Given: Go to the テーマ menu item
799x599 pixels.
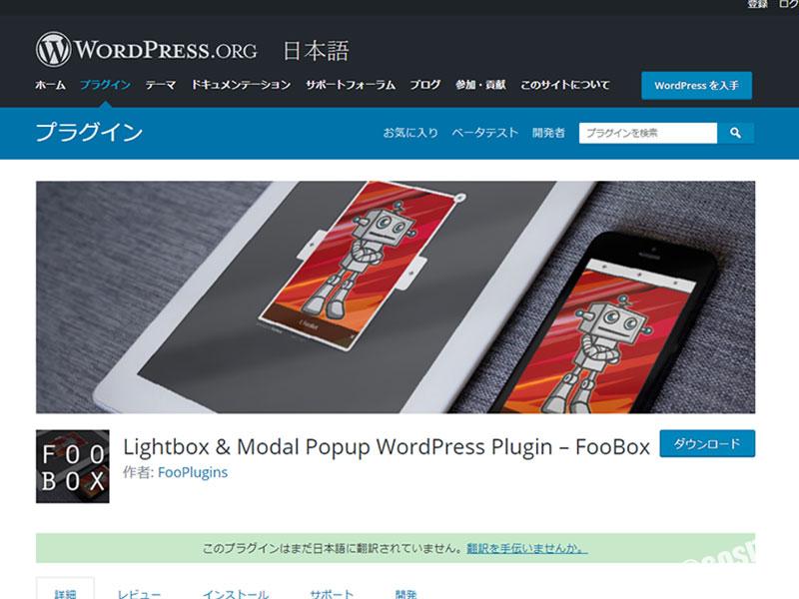Looking at the screenshot, I should point(161,85).
